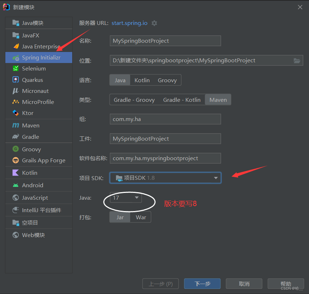This screenshot has width=309, height=294.
Task: Click the Ktor diamond icon
Action: point(16,113)
